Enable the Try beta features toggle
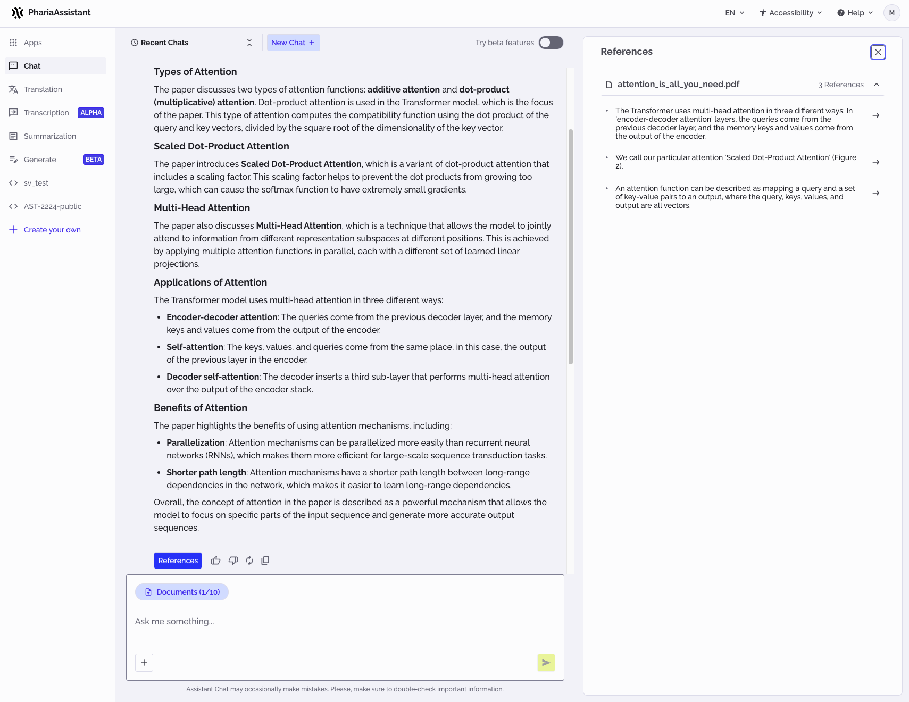Viewport: 909px width, 702px height. click(551, 43)
